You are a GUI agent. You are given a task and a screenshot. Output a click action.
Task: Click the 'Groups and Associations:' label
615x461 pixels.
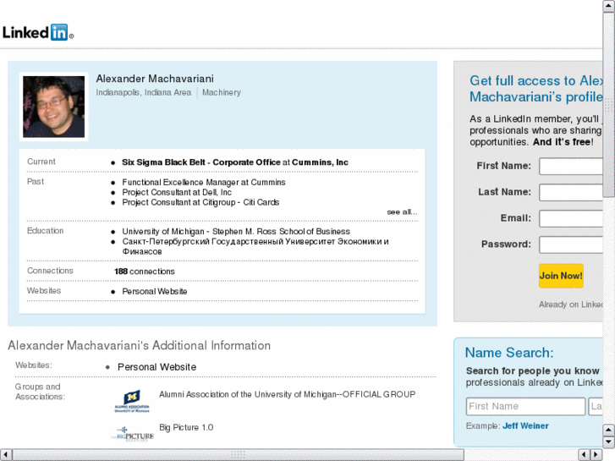40,392
